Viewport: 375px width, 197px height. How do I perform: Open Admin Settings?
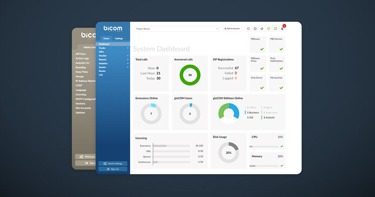coord(113,163)
